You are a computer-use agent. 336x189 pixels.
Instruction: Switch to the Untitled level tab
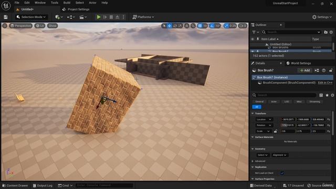click(27, 9)
